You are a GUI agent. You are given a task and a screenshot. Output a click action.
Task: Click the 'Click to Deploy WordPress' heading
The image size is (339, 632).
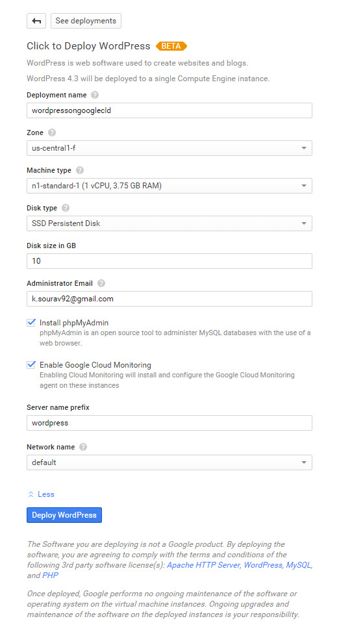pyautogui.click(x=88, y=46)
